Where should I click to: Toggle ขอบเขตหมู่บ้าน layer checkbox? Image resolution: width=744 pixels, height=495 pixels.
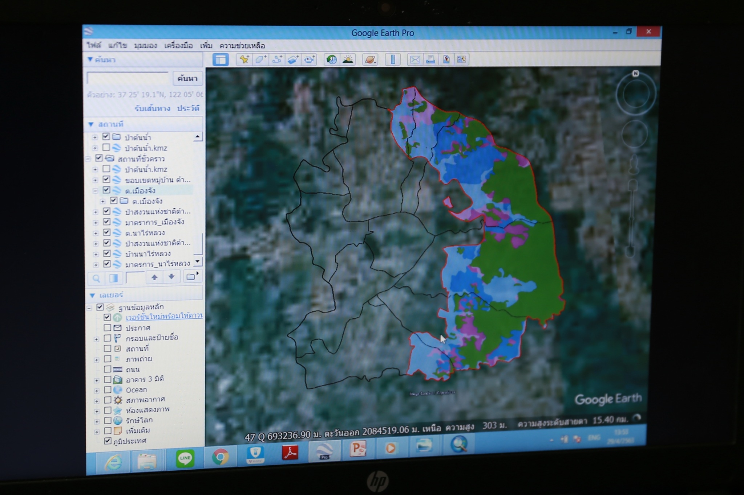106,179
